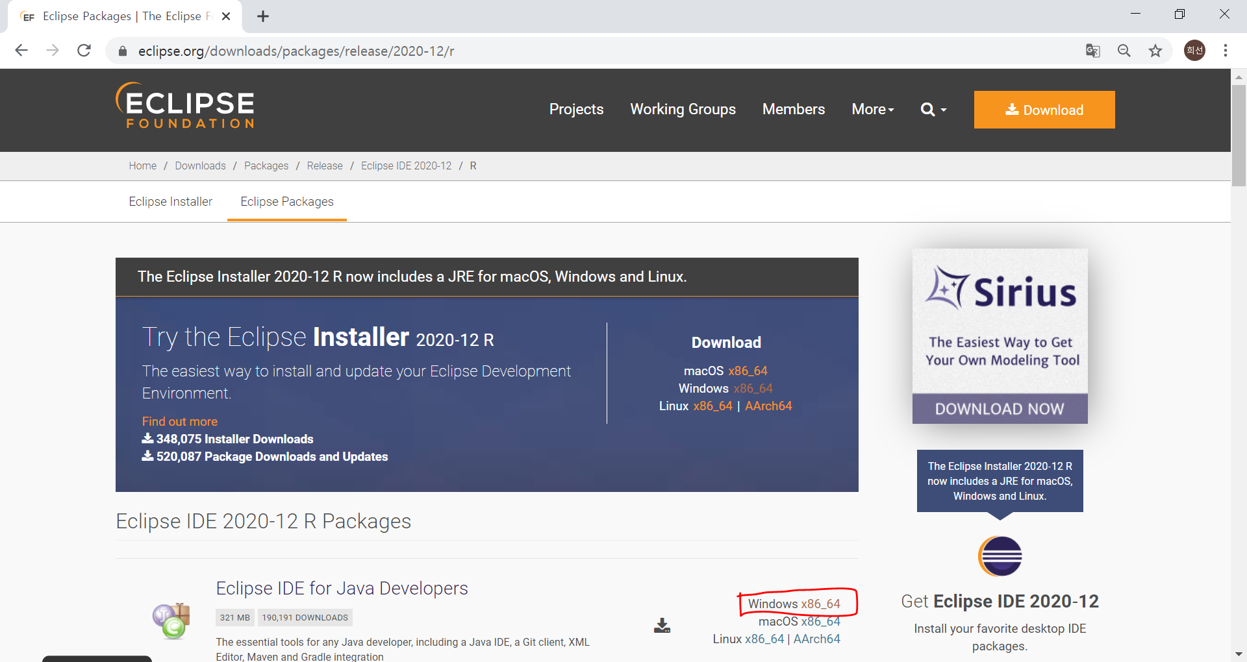Open the Chrome profile avatar
The height and width of the screenshot is (662, 1247).
pos(1194,51)
